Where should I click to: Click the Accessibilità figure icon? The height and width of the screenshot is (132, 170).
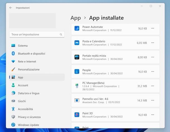click(x=13, y=109)
